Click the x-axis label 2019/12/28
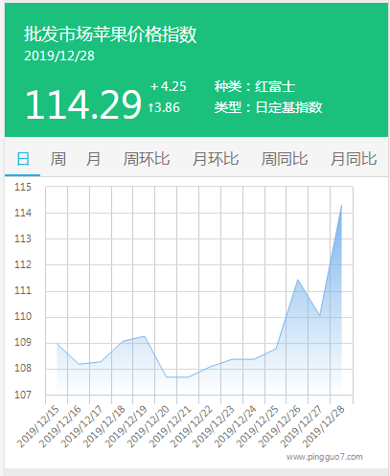 pyautogui.click(x=324, y=426)
